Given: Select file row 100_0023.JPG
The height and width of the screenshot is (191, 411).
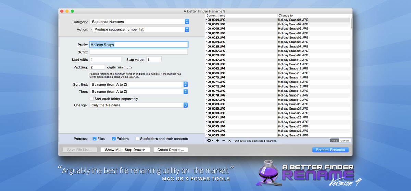Looking at the screenshot, I should 278,38.
